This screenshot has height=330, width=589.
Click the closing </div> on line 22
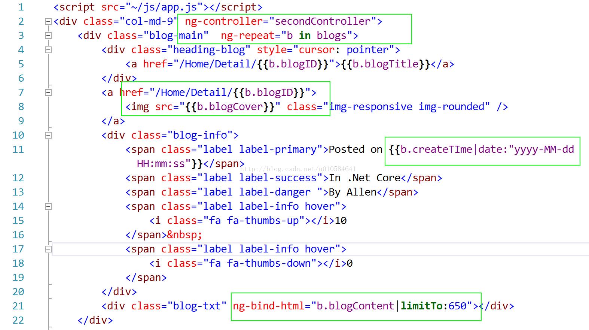click(x=95, y=320)
